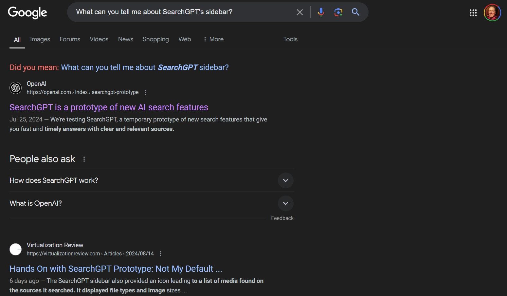Clear the search box with X icon
Image resolution: width=507 pixels, height=296 pixels.
pyautogui.click(x=299, y=12)
